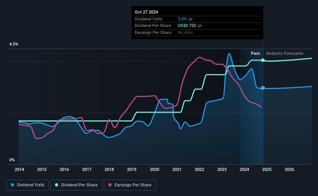Click the 2022 x-axis label
The image size is (318, 196).
point(199,169)
